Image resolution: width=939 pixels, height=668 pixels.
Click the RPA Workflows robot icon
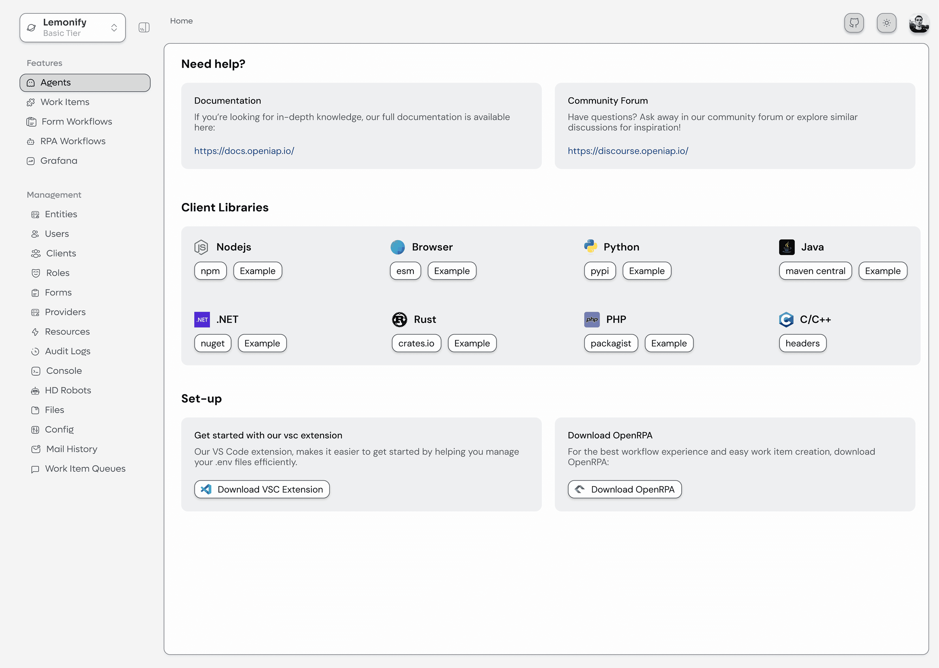point(31,142)
